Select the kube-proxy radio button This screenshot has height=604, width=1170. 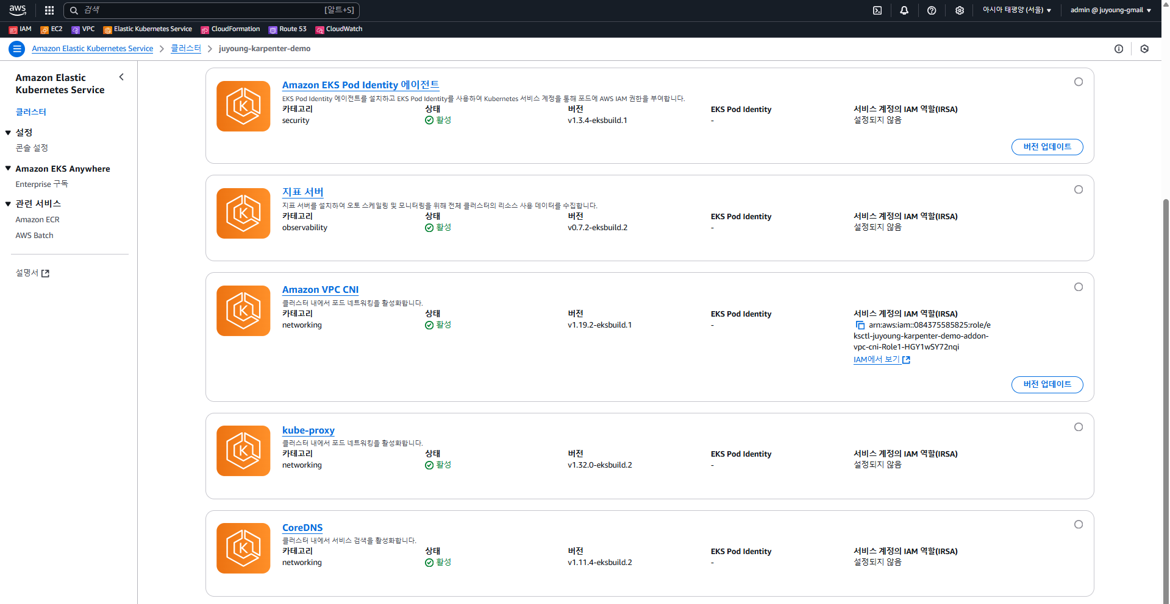[x=1079, y=427]
